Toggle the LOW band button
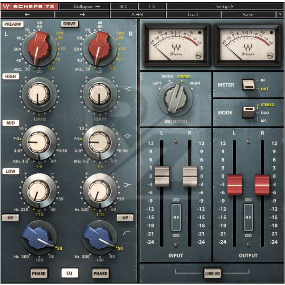Image resolution: width=285 pixels, height=285 pixels. 11,171
